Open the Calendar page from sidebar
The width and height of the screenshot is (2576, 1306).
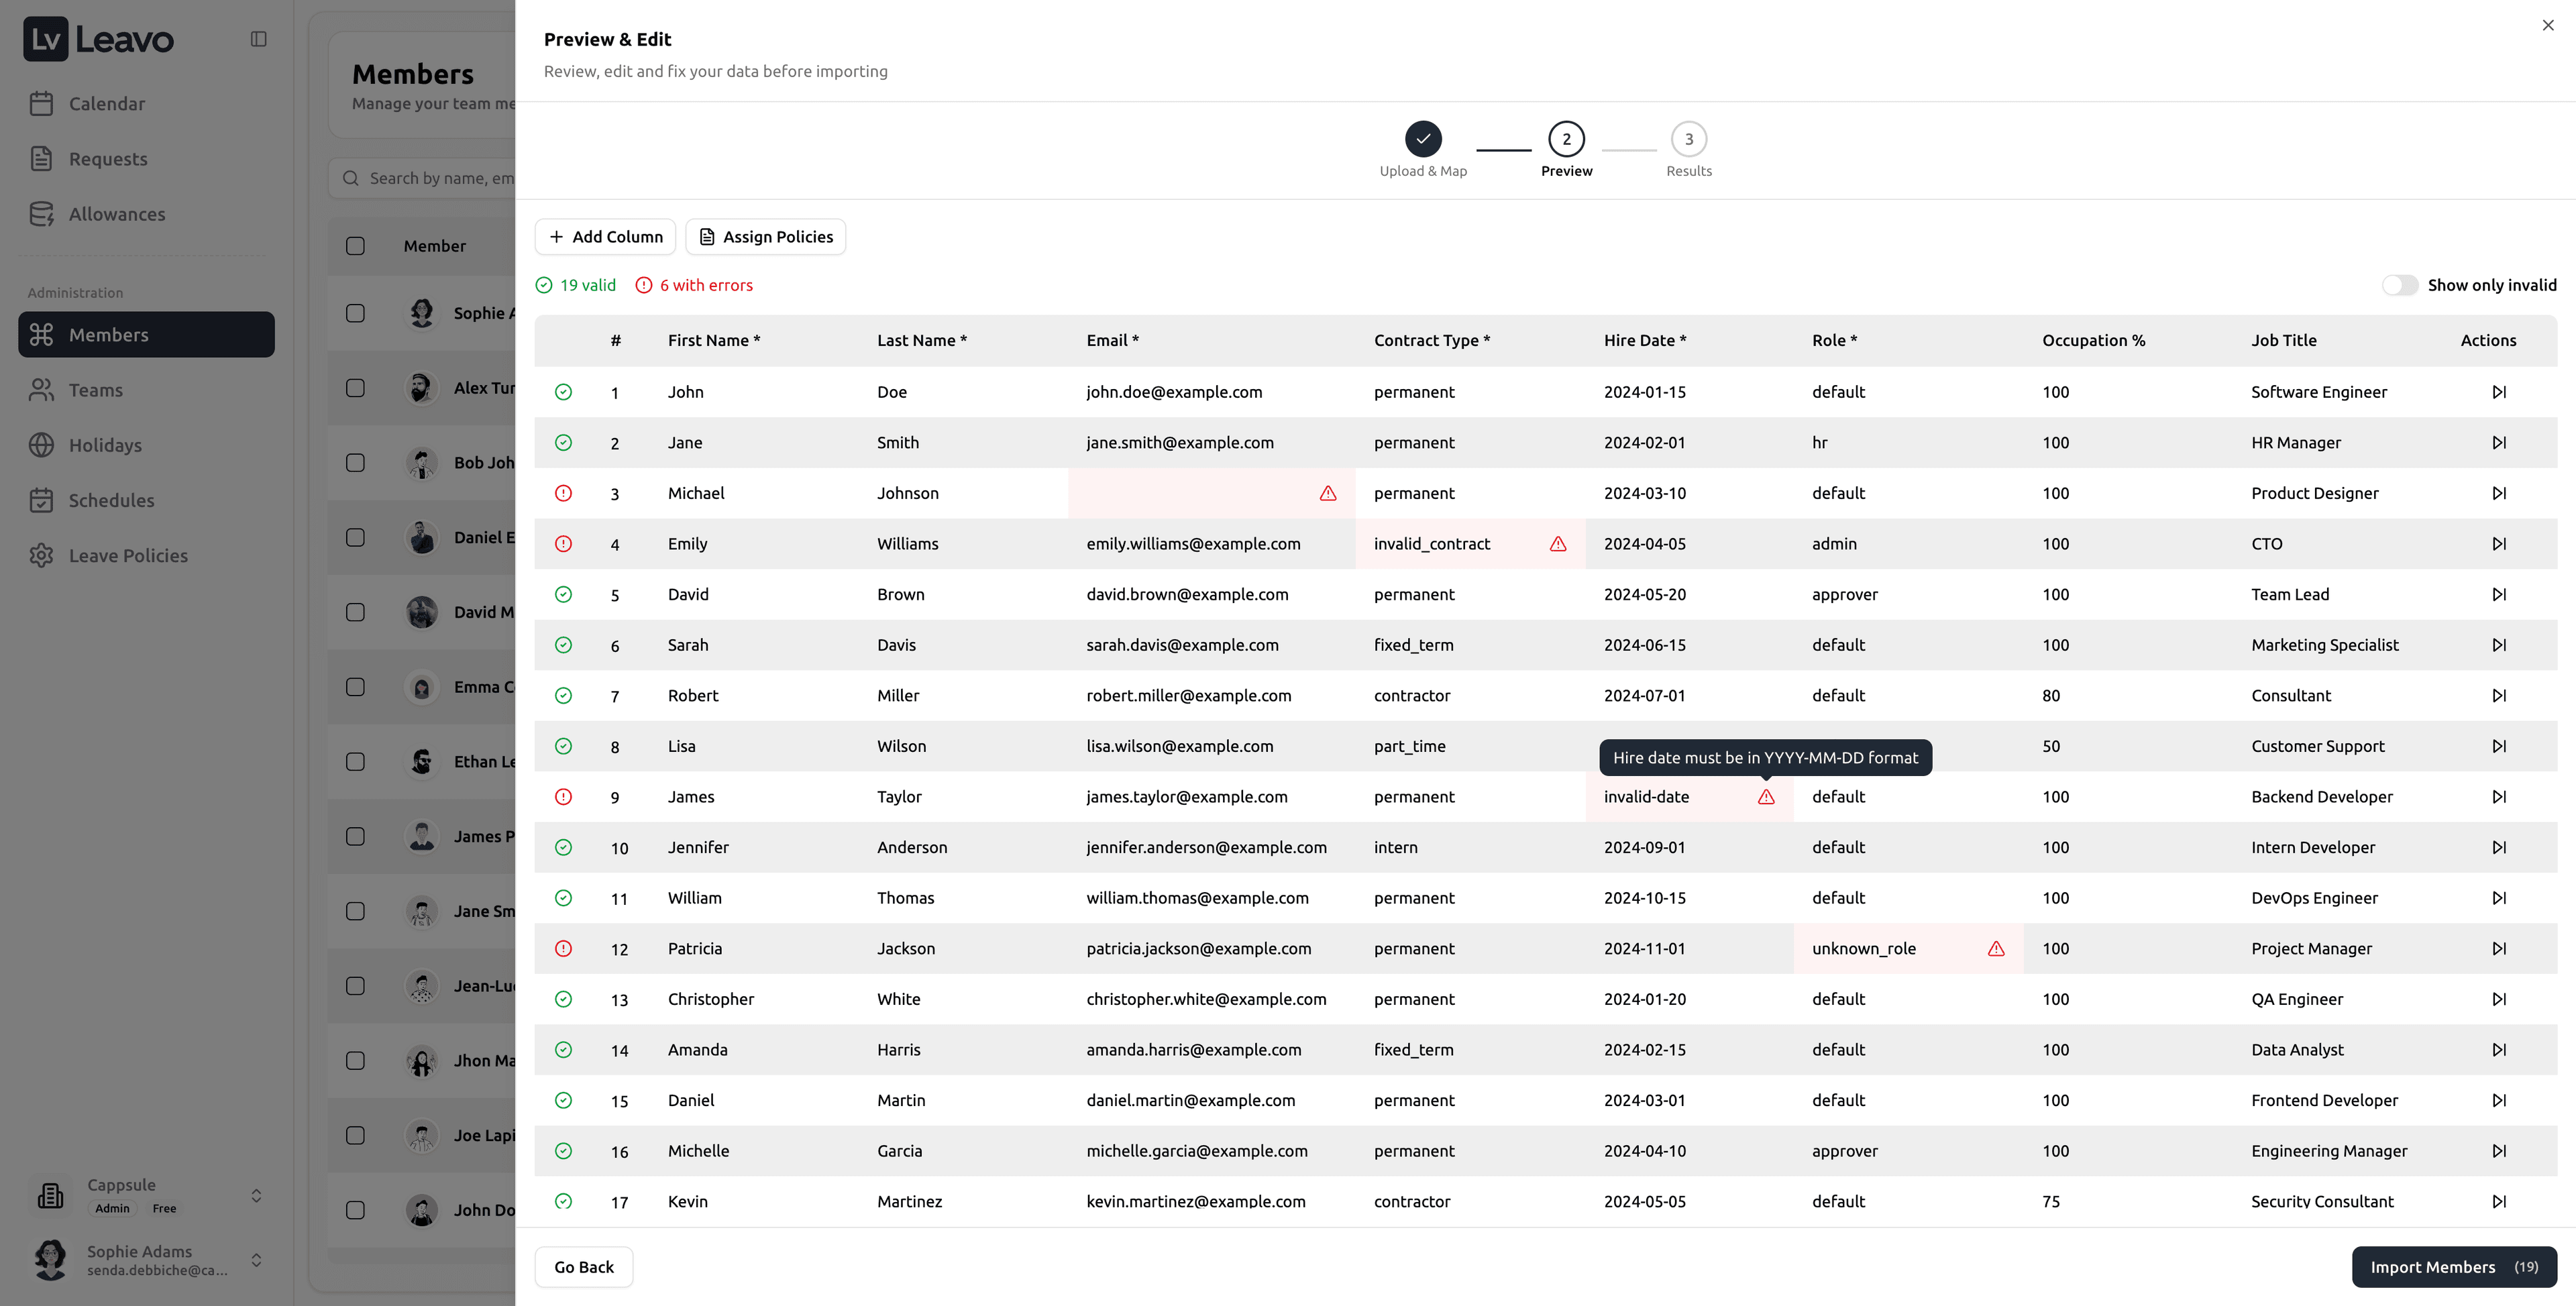point(106,104)
